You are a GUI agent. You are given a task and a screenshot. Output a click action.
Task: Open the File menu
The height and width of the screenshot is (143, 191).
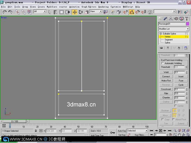3,7
